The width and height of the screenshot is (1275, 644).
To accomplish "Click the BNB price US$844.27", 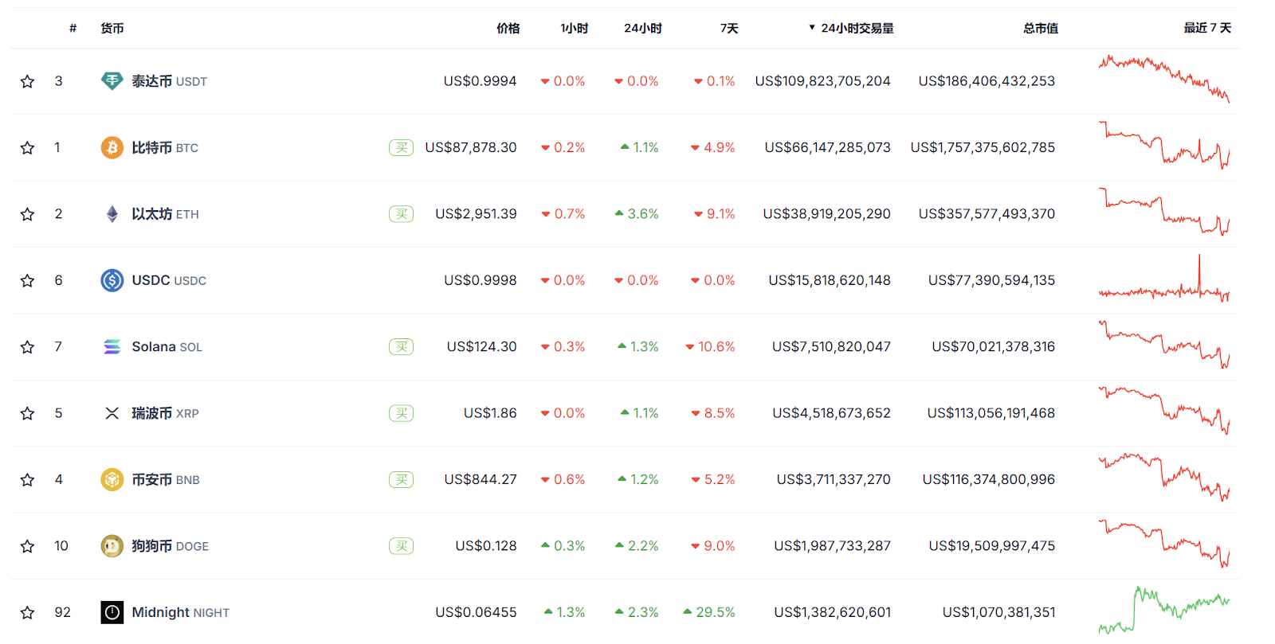I will (x=481, y=479).
